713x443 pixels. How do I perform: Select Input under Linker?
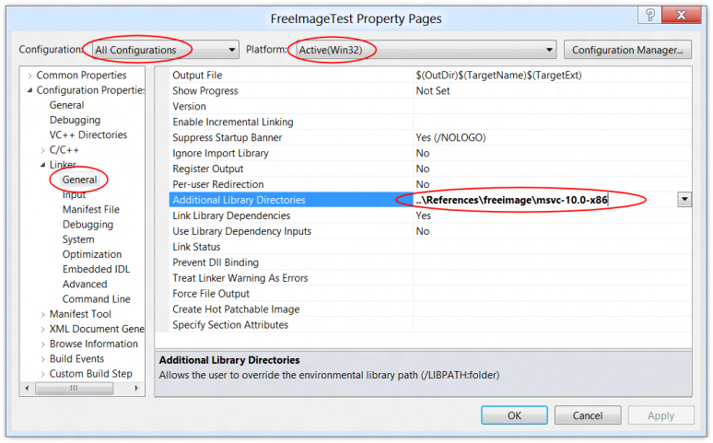click(x=74, y=194)
